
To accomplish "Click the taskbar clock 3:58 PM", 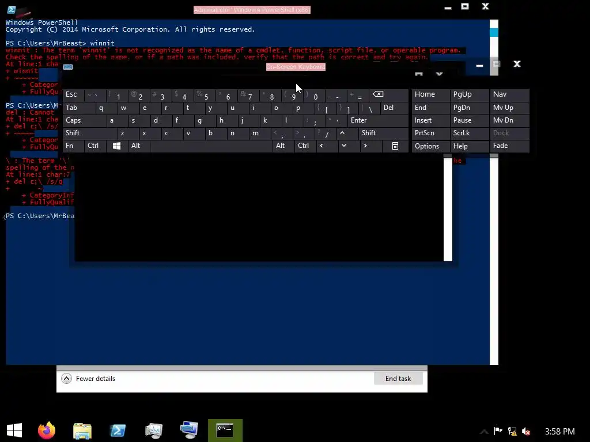I will tap(559, 432).
